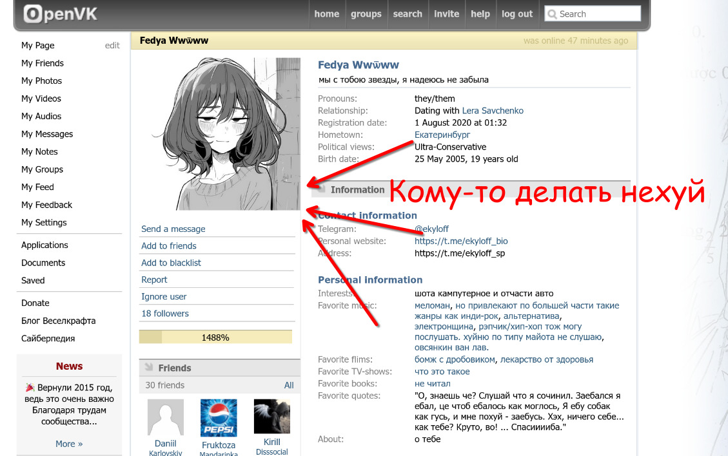Click the Fedya Wwꙍww profile name heading
The height and width of the screenshot is (456, 728).
pyautogui.click(x=359, y=65)
